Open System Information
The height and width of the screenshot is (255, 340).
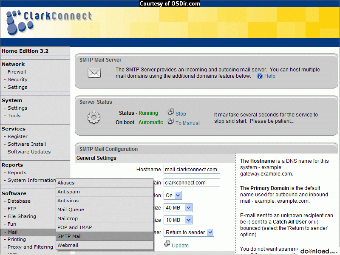[31, 180]
